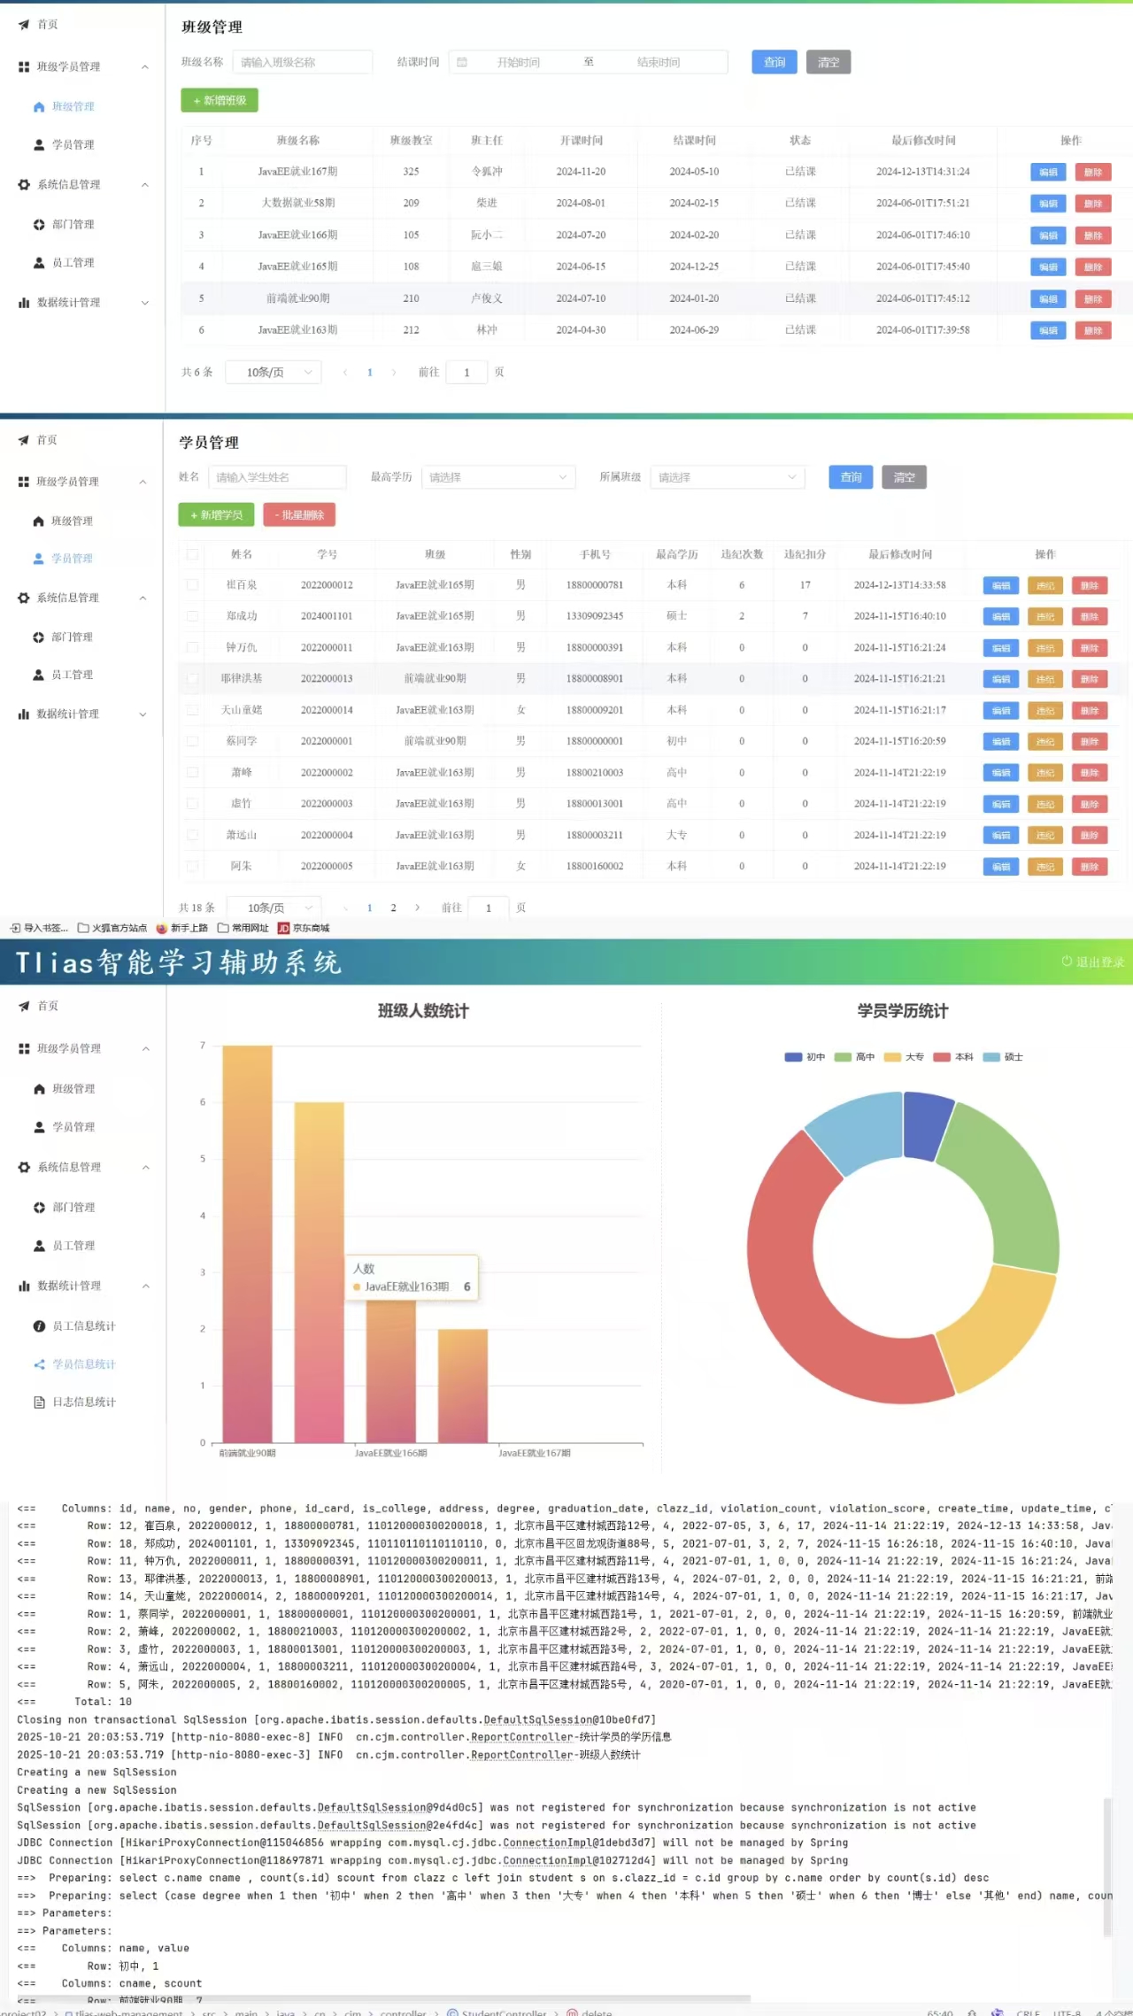The image size is (1133, 2016).
Task: Open the 10条/页 page size selector in class list
Action: coord(273,373)
